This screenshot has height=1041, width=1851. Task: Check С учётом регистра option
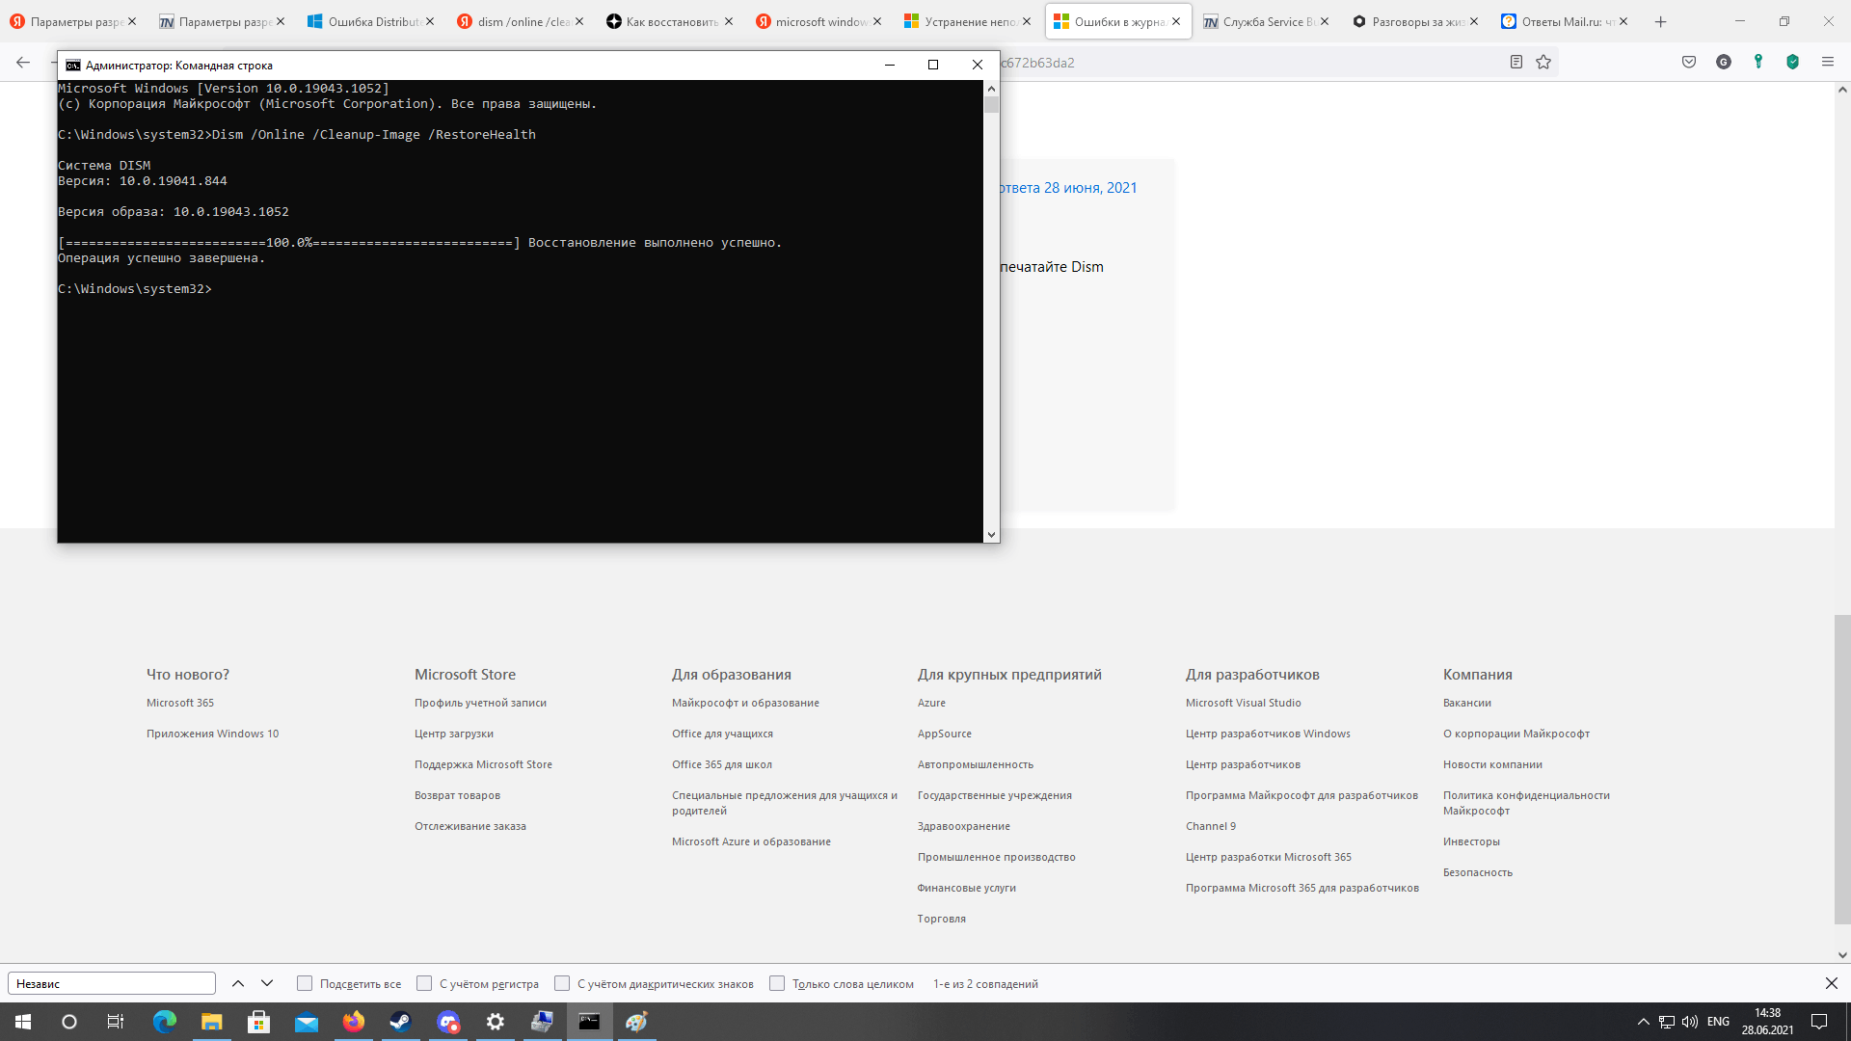pyautogui.click(x=424, y=983)
